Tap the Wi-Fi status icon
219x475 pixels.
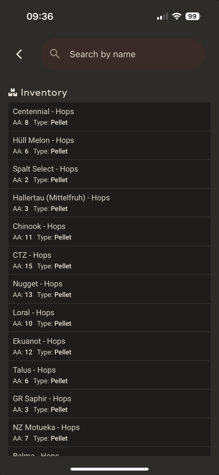pyautogui.click(x=176, y=16)
